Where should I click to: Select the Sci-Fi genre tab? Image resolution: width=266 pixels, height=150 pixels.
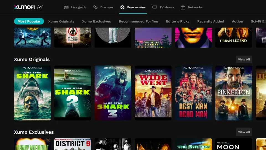(x=258, y=21)
